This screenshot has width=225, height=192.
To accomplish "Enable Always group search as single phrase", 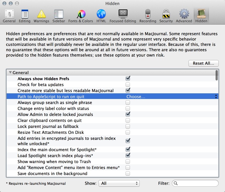I will coord(128,102).
